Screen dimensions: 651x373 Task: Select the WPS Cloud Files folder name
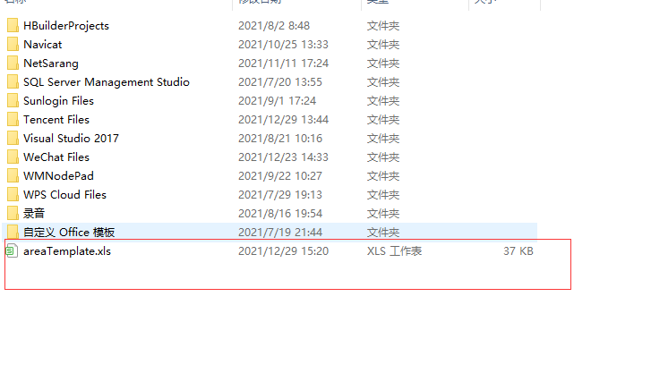tap(64, 195)
